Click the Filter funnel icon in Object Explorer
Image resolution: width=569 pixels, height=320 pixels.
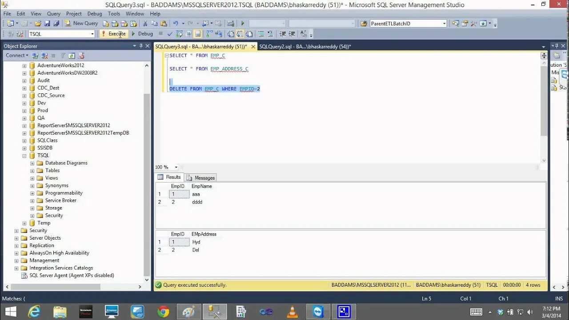tap(63, 56)
